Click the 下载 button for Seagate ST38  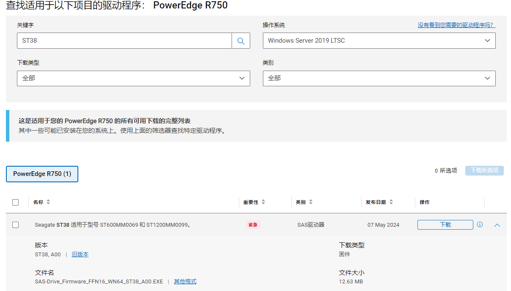(x=445, y=225)
